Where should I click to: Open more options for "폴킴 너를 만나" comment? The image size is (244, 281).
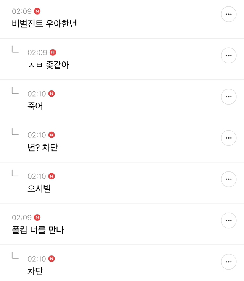pyautogui.click(x=229, y=220)
